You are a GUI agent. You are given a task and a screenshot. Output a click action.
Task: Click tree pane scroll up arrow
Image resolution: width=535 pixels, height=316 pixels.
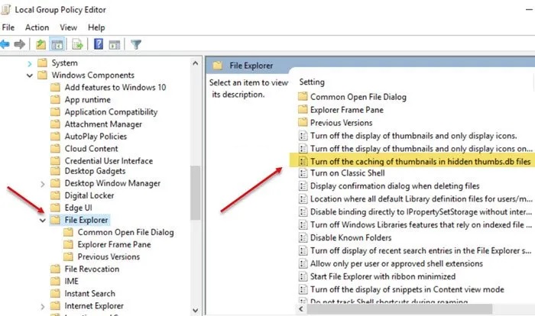click(x=196, y=63)
